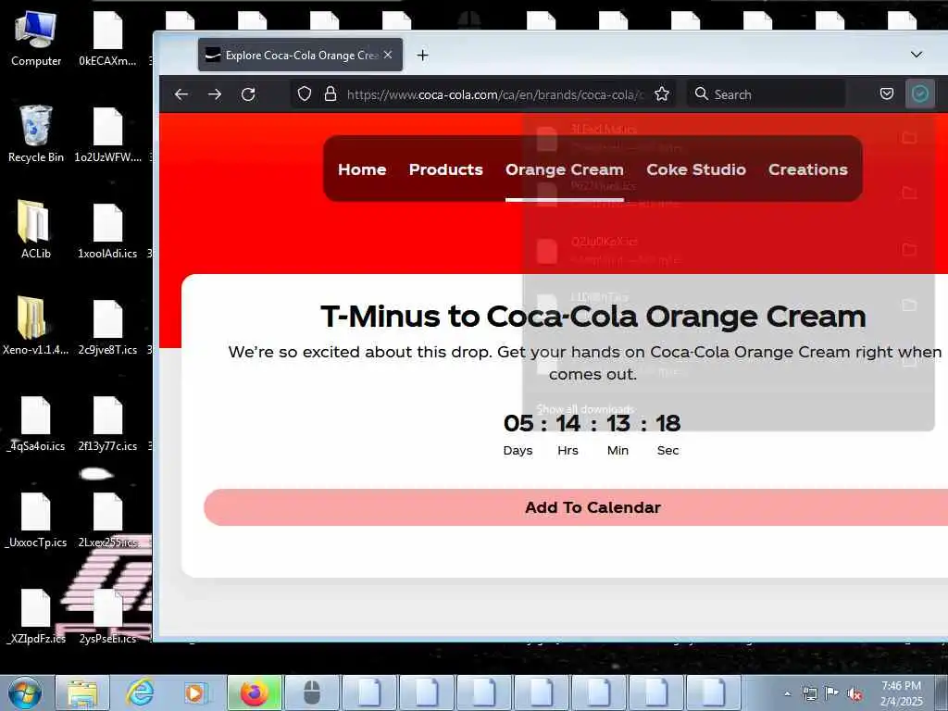Focus the Firefox Search box
Screen dimensions: 948x711
tap(766, 94)
